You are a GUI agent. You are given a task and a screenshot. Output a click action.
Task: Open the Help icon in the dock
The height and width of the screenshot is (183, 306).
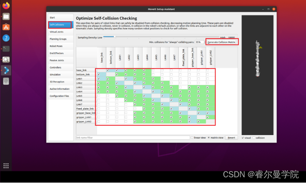coord(6,38)
